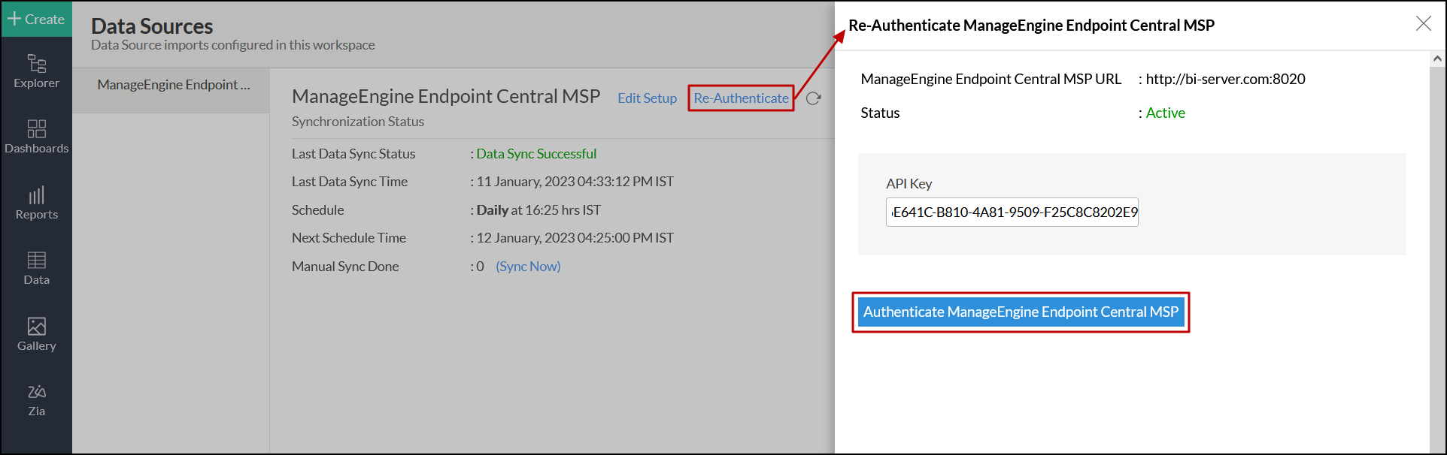Click the Data Sync Successful status
The image size is (1447, 455).
coord(536,154)
